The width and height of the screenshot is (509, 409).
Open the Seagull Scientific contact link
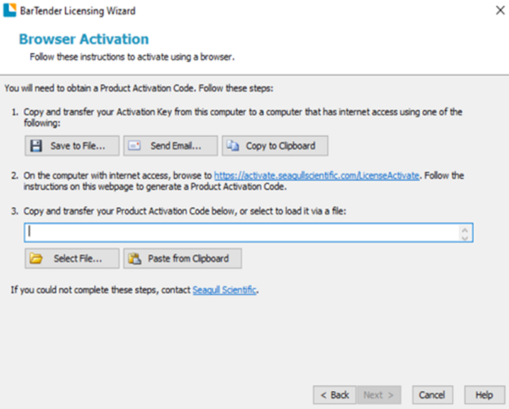[x=225, y=290]
